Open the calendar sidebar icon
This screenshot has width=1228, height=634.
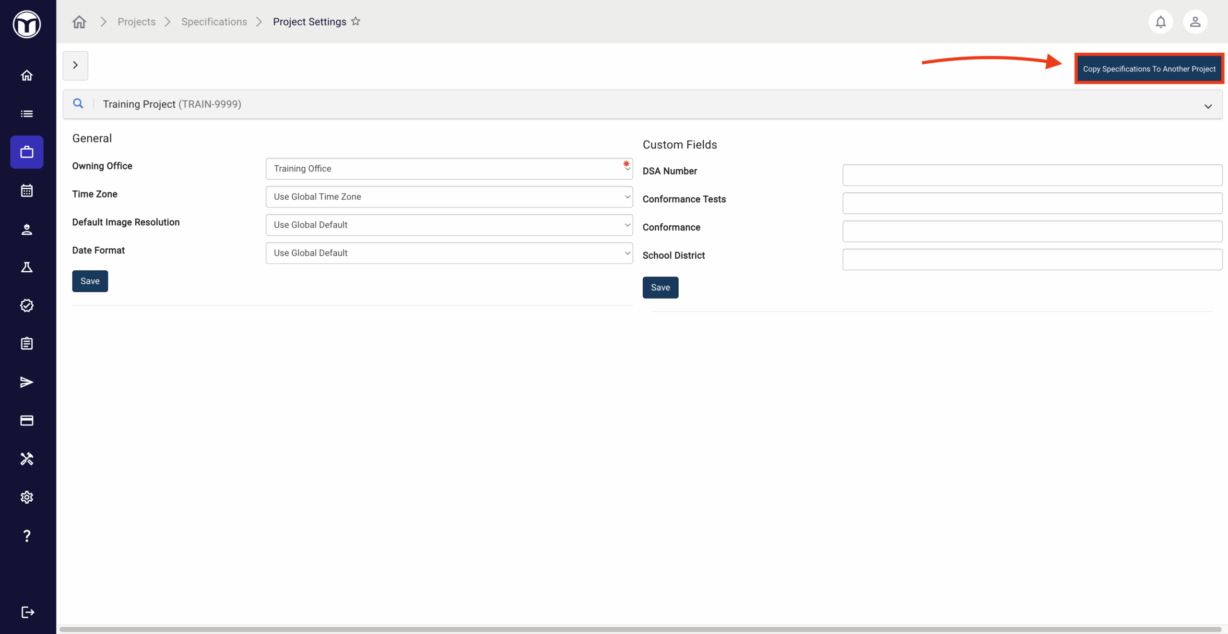tap(27, 191)
